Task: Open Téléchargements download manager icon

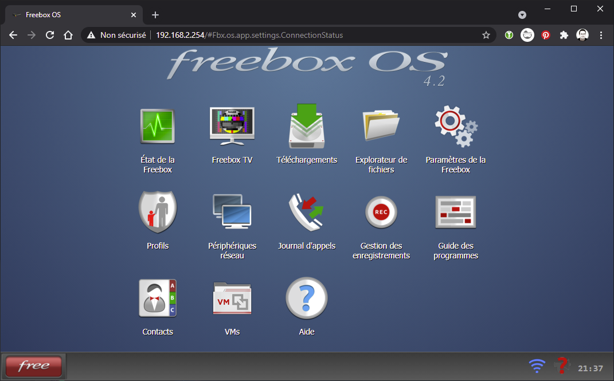Action: click(x=307, y=126)
